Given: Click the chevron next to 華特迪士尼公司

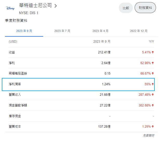Looking at the screenshot, I should (56, 6).
